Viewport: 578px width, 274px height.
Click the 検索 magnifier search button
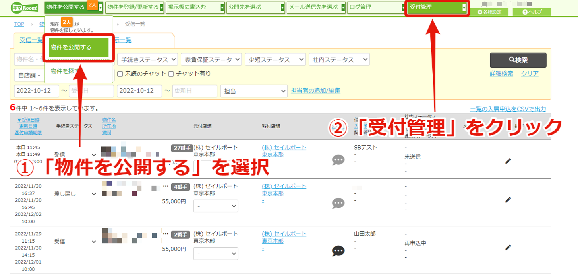point(518,60)
